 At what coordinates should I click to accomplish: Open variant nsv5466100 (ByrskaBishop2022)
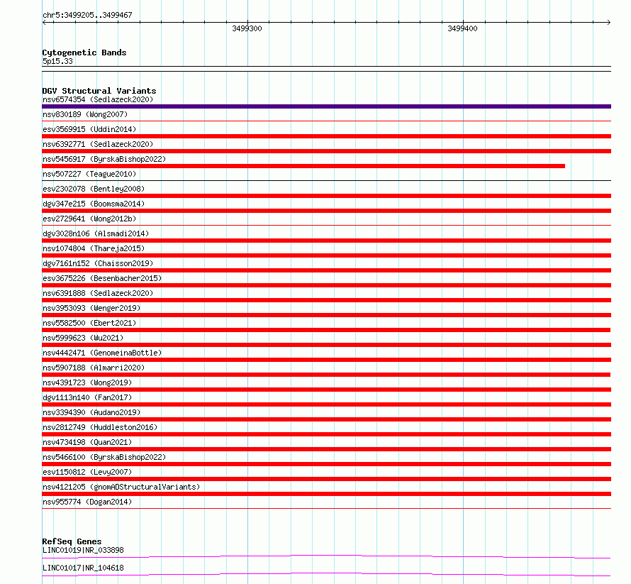coord(104,457)
